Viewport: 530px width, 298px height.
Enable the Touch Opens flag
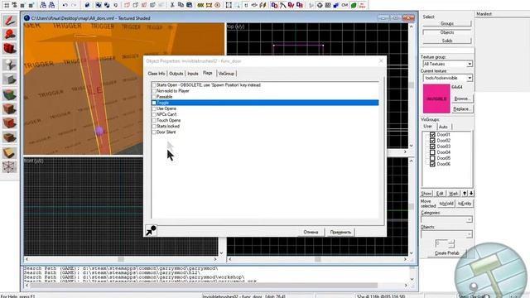[x=154, y=120]
